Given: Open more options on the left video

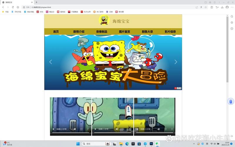Looking at the screenshot, I should point(88,129).
